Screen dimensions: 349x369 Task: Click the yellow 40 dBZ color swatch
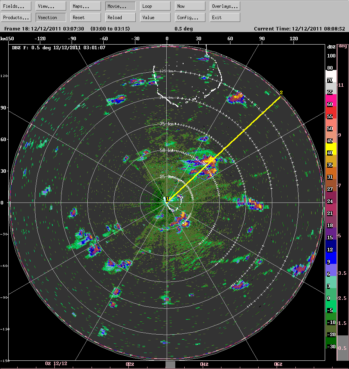click(x=331, y=149)
